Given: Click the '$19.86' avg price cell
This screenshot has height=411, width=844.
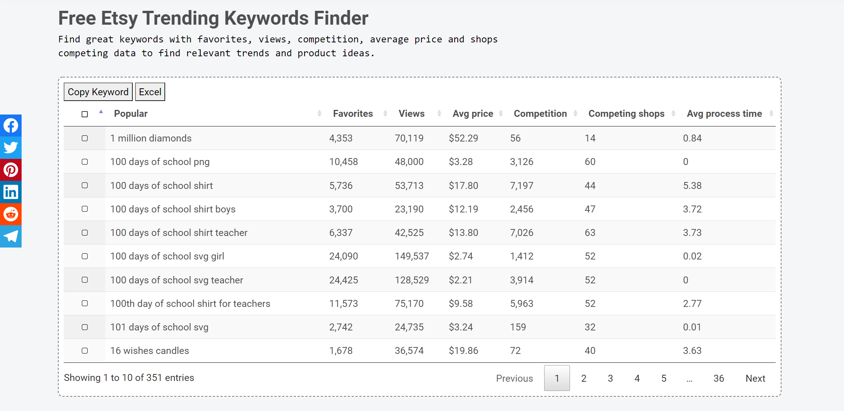Looking at the screenshot, I should (463, 350).
